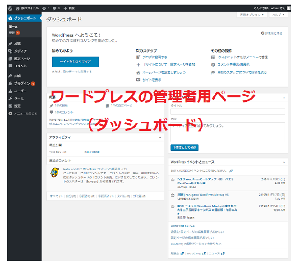This screenshot has width=299, height=269.
Task: Open WordCamp external link
Action: [196, 254]
